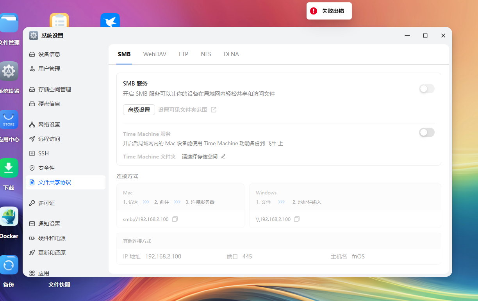Switch to the DLNA tab
The height and width of the screenshot is (301, 478).
pyautogui.click(x=231, y=54)
